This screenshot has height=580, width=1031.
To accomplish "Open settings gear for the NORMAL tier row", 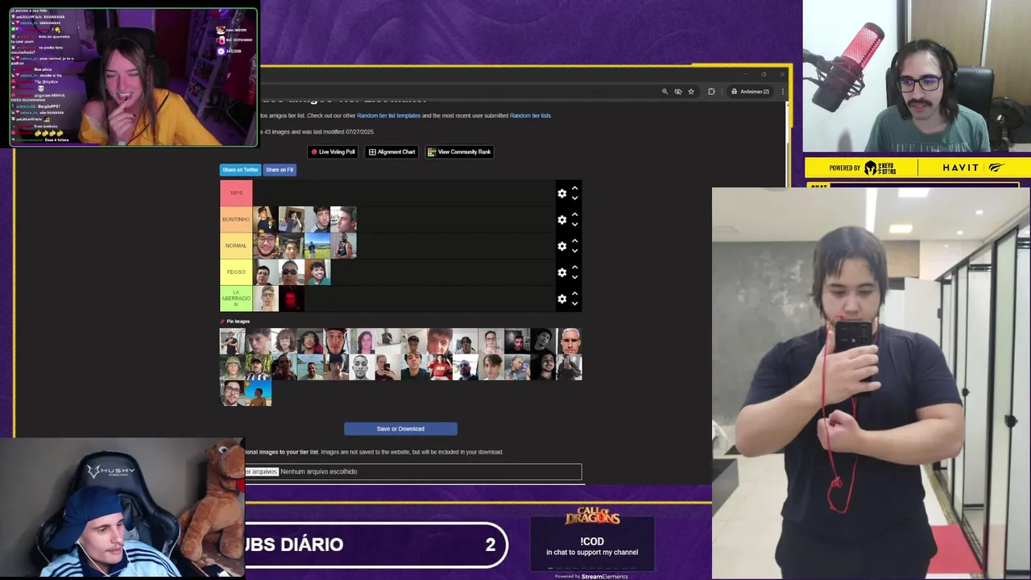I will tap(562, 246).
